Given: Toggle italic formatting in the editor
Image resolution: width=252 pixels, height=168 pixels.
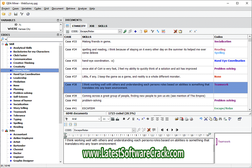Looking at the screenshot, I should [x=129, y=119].
